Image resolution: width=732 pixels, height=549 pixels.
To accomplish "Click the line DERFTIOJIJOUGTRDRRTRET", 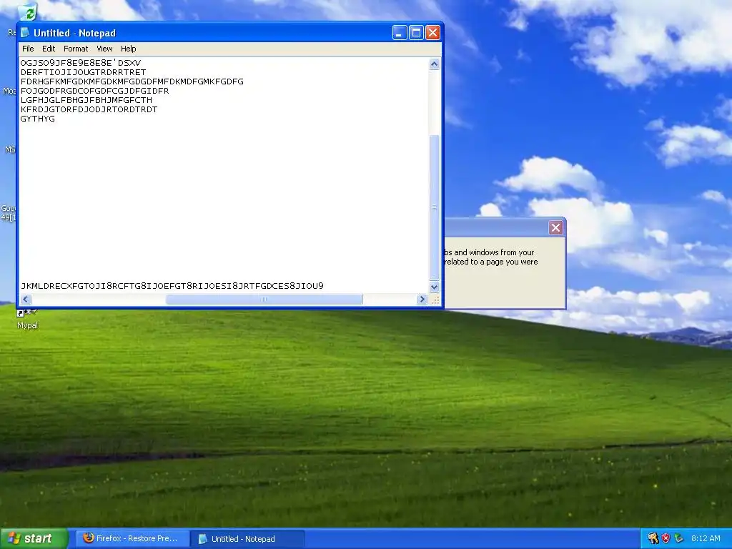I will coord(83,72).
